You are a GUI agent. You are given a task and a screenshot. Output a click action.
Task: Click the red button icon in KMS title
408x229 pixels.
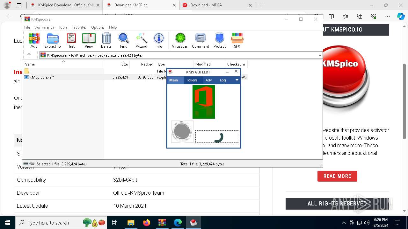(170, 72)
